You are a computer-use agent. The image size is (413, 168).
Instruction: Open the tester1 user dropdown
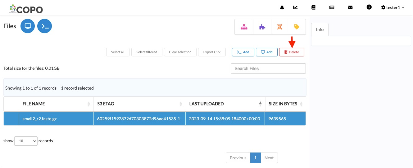(393, 7)
